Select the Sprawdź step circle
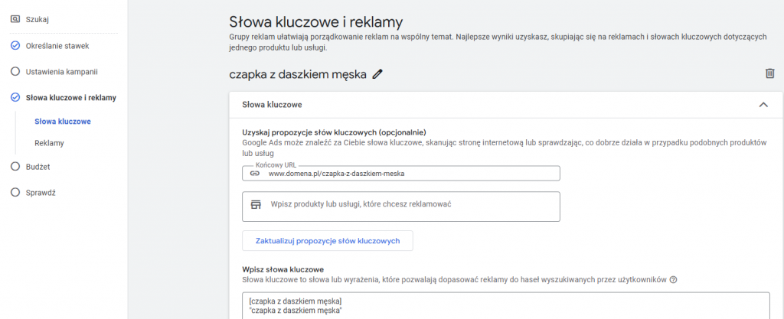This screenshot has height=319, width=784. (x=15, y=193)
